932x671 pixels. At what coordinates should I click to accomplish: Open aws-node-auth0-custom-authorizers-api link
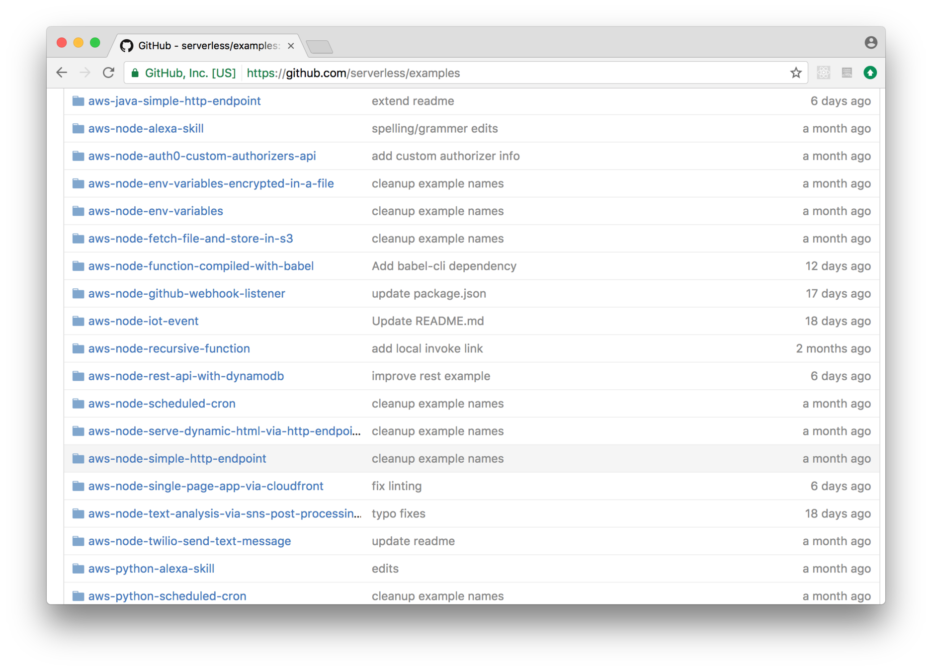[202, 156]
